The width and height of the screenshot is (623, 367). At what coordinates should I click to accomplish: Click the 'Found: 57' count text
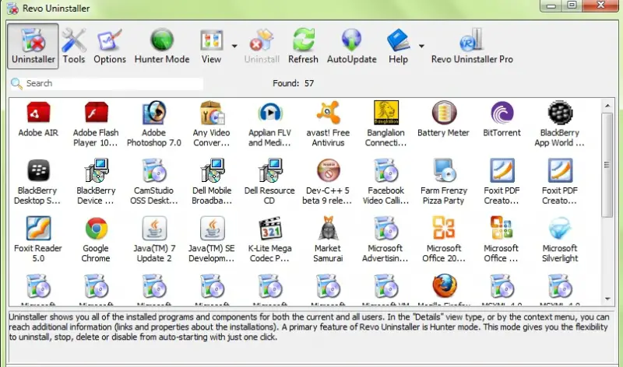click(x=294, y=83)
